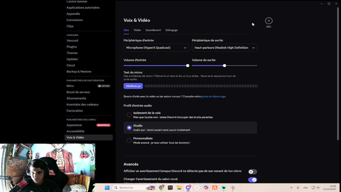Viewport: 341px width, 192px height.
Task: Click the taskbar search box
Action: click(135, 188)
